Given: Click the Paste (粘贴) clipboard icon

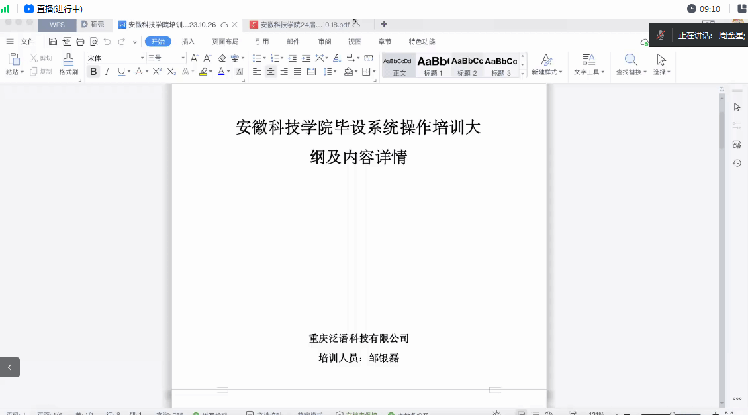Looking at the screenshot, I should [14, 60].
